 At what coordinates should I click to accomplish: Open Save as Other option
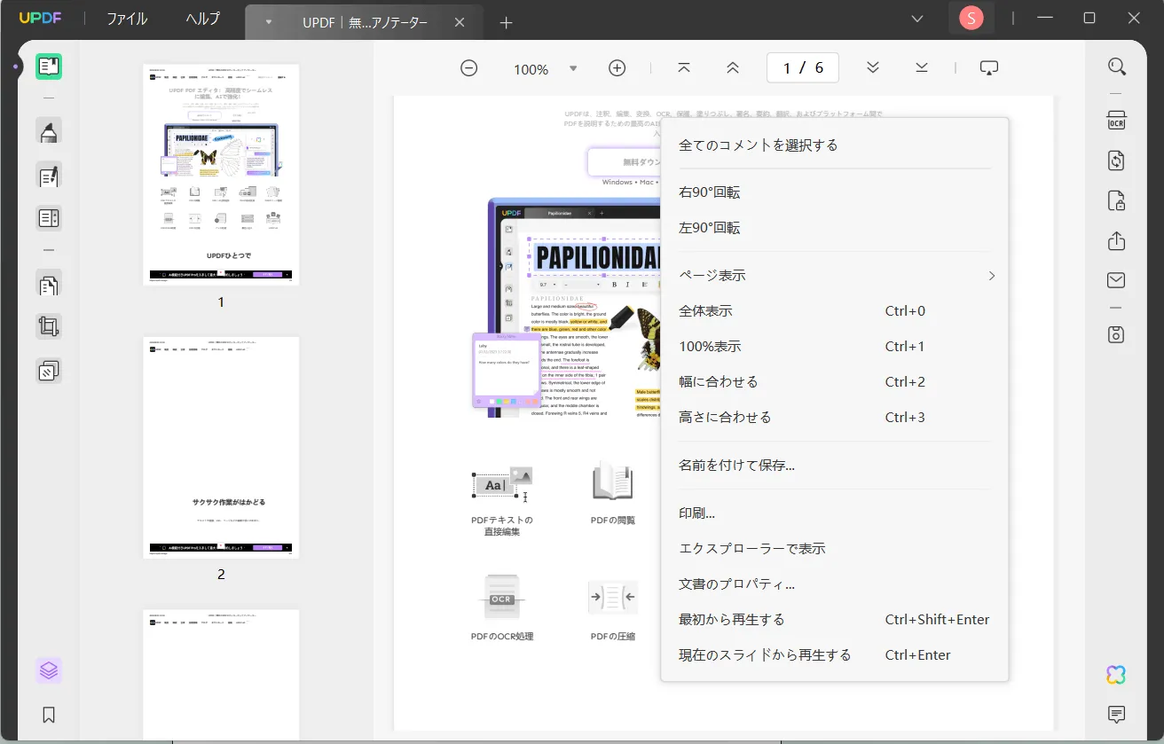(x=1117, y=334)
